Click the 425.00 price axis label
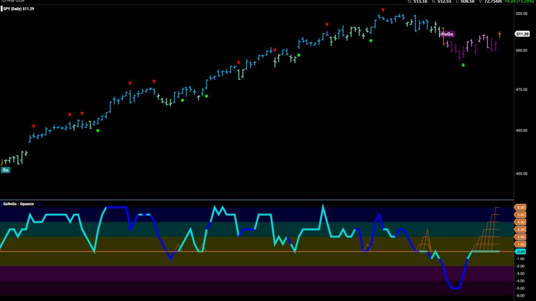The width and height of the screenshot is (536, 301). [x=521, y=173]
